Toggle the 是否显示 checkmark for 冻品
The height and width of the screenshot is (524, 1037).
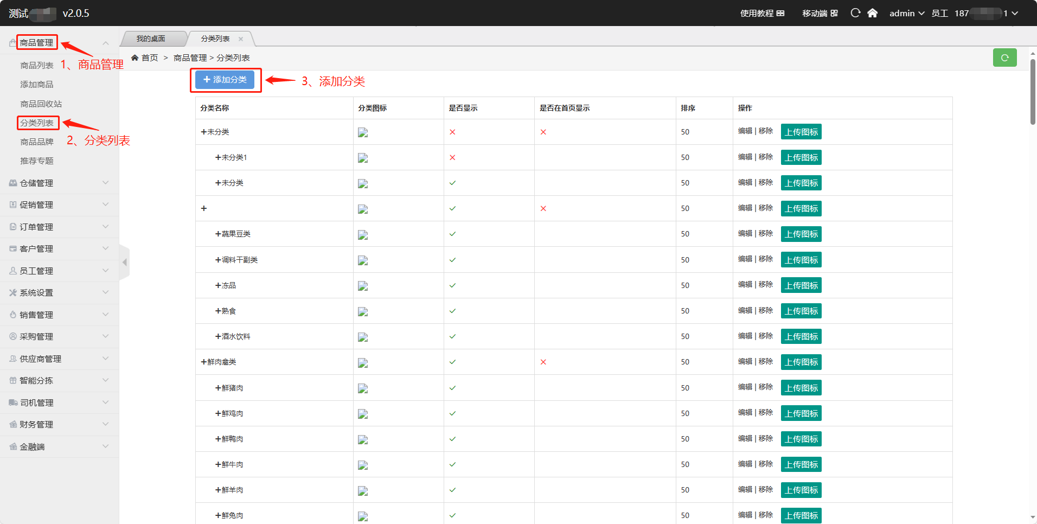[452, 285]
